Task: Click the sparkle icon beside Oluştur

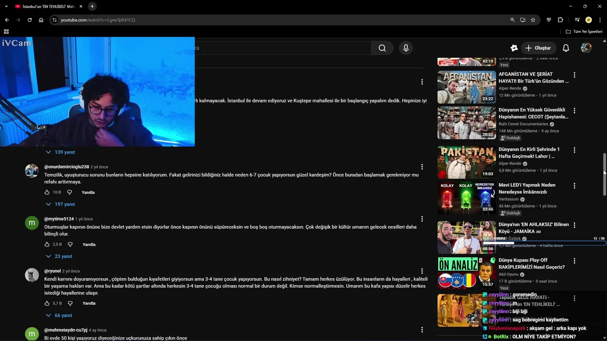Action: click(x=514, y=48)
